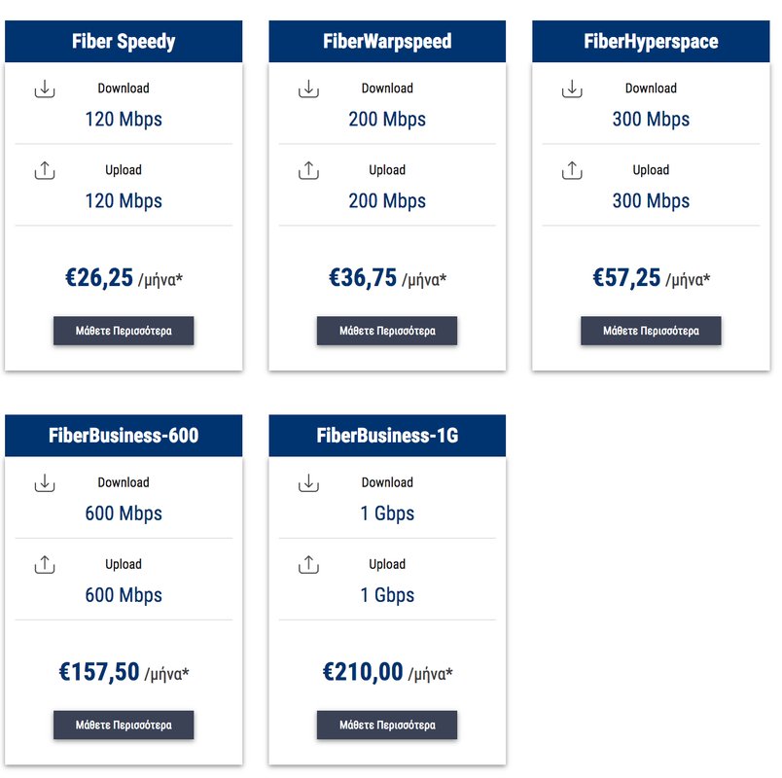Click the FiberHyperspace download icon
782x778 pixels.
(x=572, y=89)
